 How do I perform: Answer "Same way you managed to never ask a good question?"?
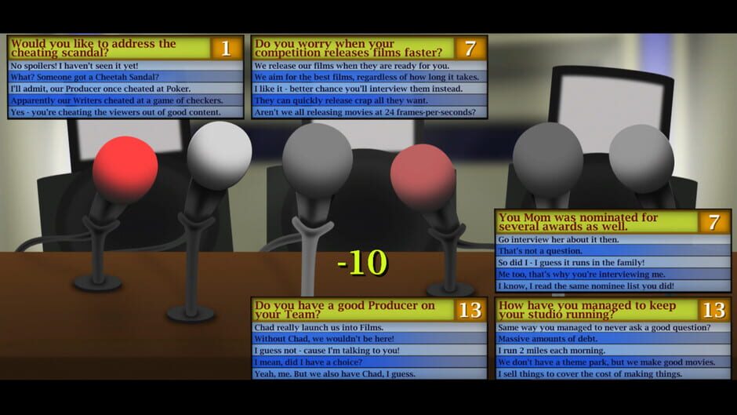613,327
